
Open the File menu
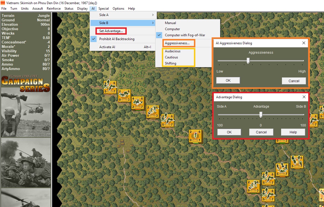[x=4, y=9]
